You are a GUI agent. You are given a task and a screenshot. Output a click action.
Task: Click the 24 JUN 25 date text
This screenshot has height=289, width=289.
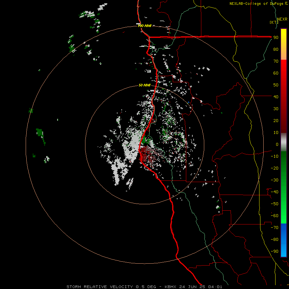pos(192,287)
